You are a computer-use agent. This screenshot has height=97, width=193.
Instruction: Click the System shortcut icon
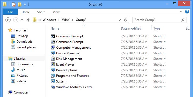53,81
